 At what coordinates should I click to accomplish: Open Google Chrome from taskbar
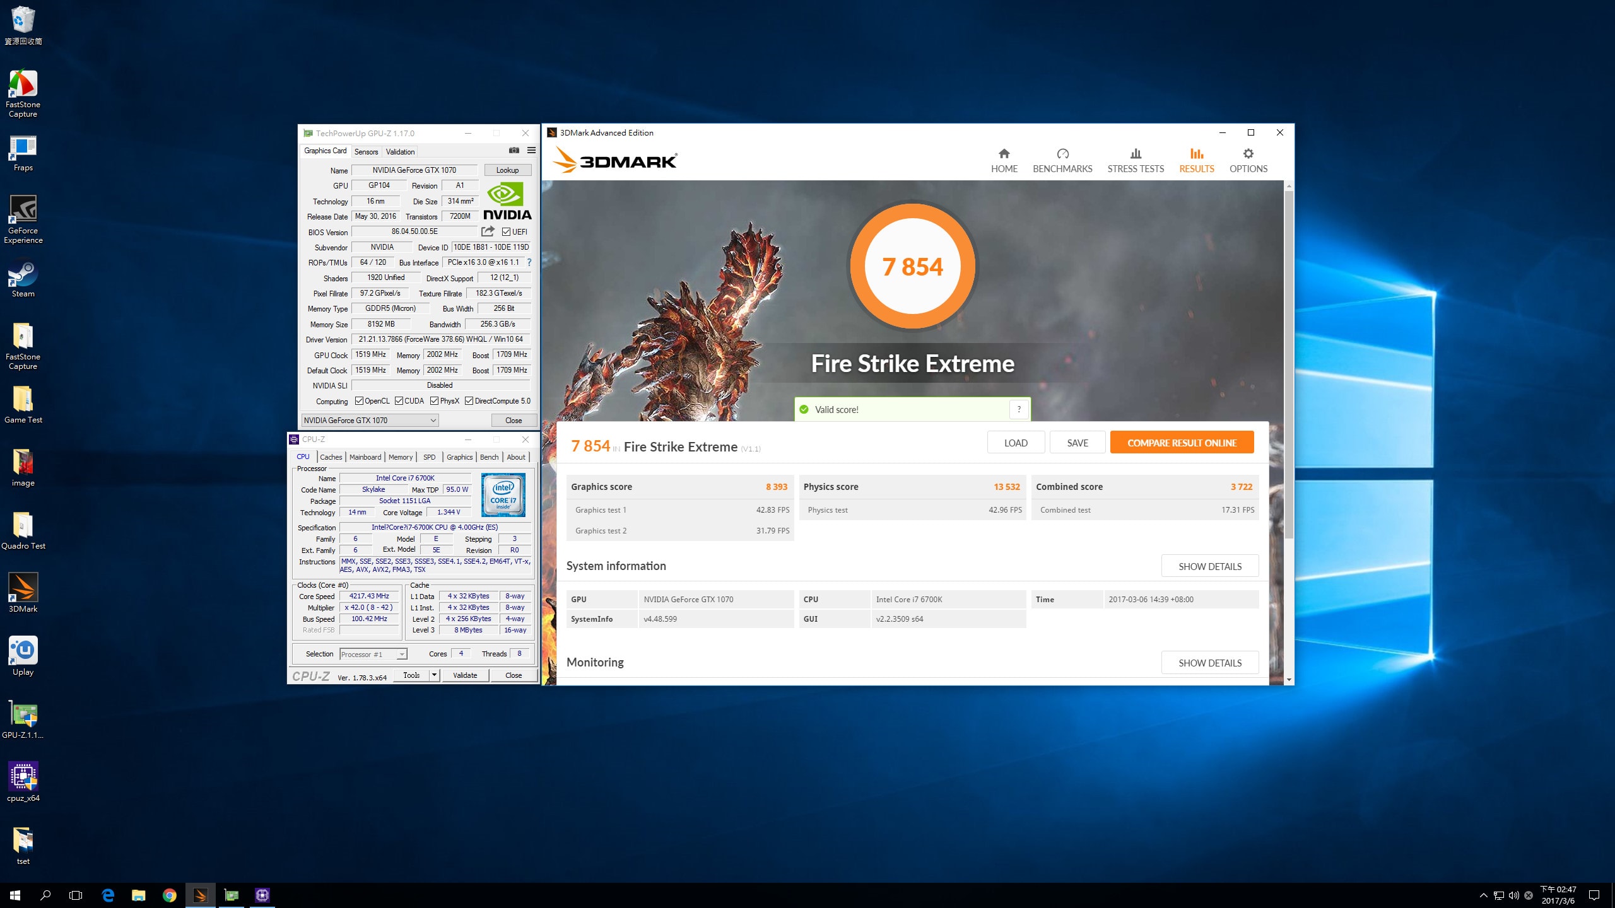tap(169, 895)
